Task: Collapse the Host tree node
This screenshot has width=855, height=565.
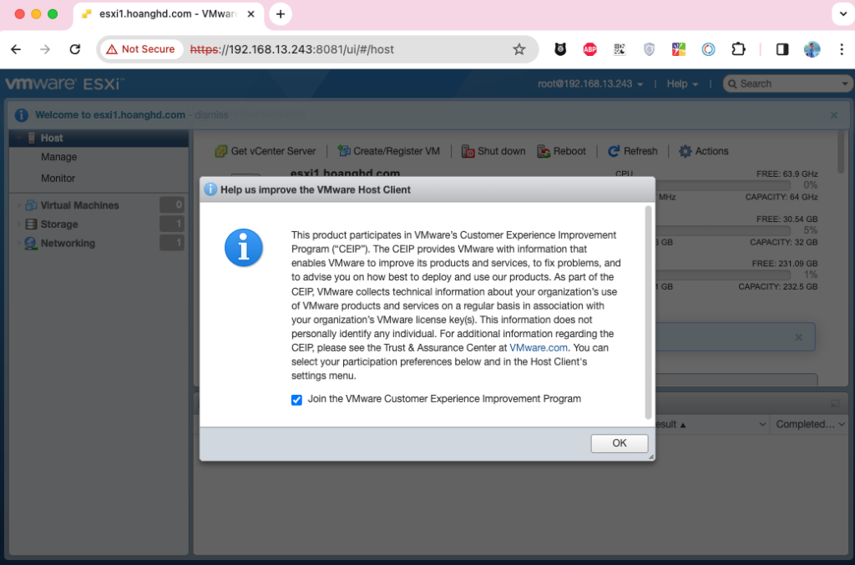Action: 19,138
